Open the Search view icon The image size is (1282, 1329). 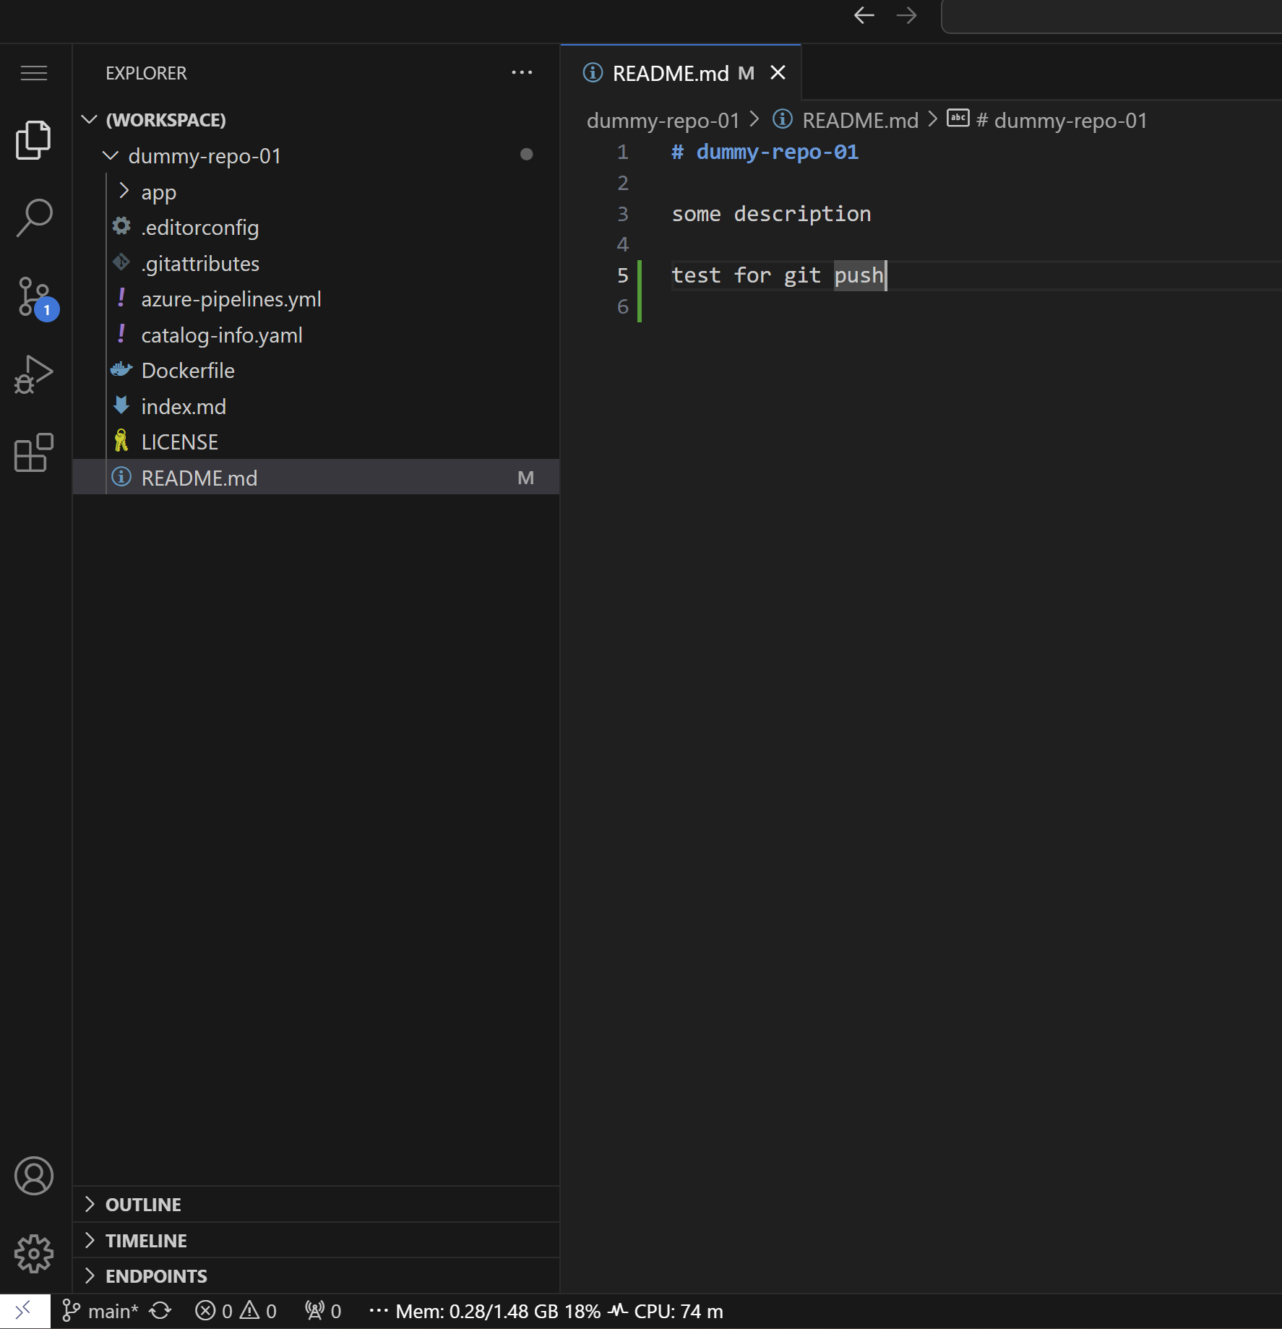[34, 218]
